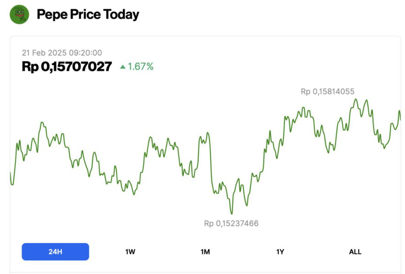Click the chart's highest peak point
This screenshot has width=405, height=274.
coord(355,99)
